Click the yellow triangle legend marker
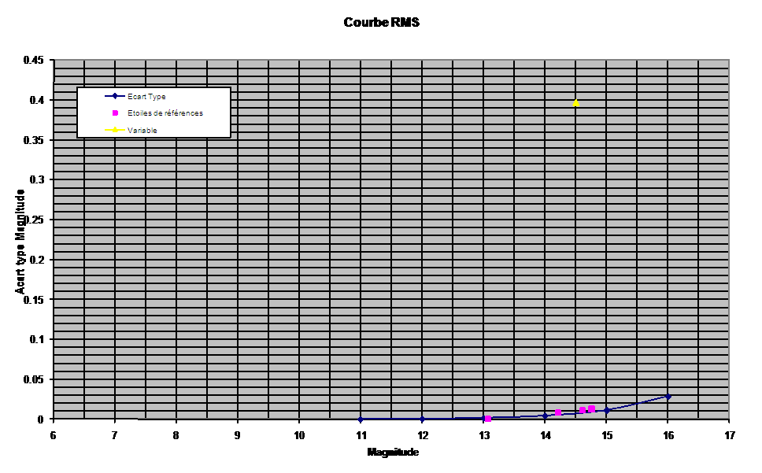Image resolution: width=762 pixels, height=473 pixels. pos(115,130)
